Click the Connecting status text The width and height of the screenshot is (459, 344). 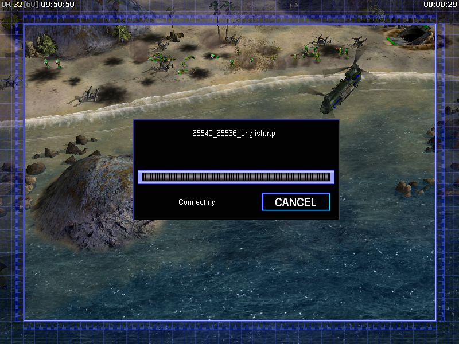click(197, 202)
